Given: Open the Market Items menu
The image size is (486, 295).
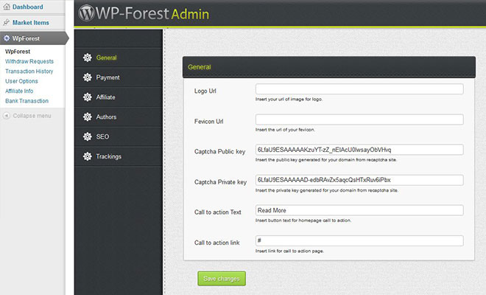Looking at the screenshot, I should coord(30,22).
